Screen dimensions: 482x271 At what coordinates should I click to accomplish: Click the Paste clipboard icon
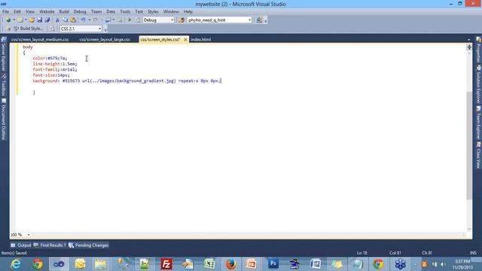click(73, 20)
